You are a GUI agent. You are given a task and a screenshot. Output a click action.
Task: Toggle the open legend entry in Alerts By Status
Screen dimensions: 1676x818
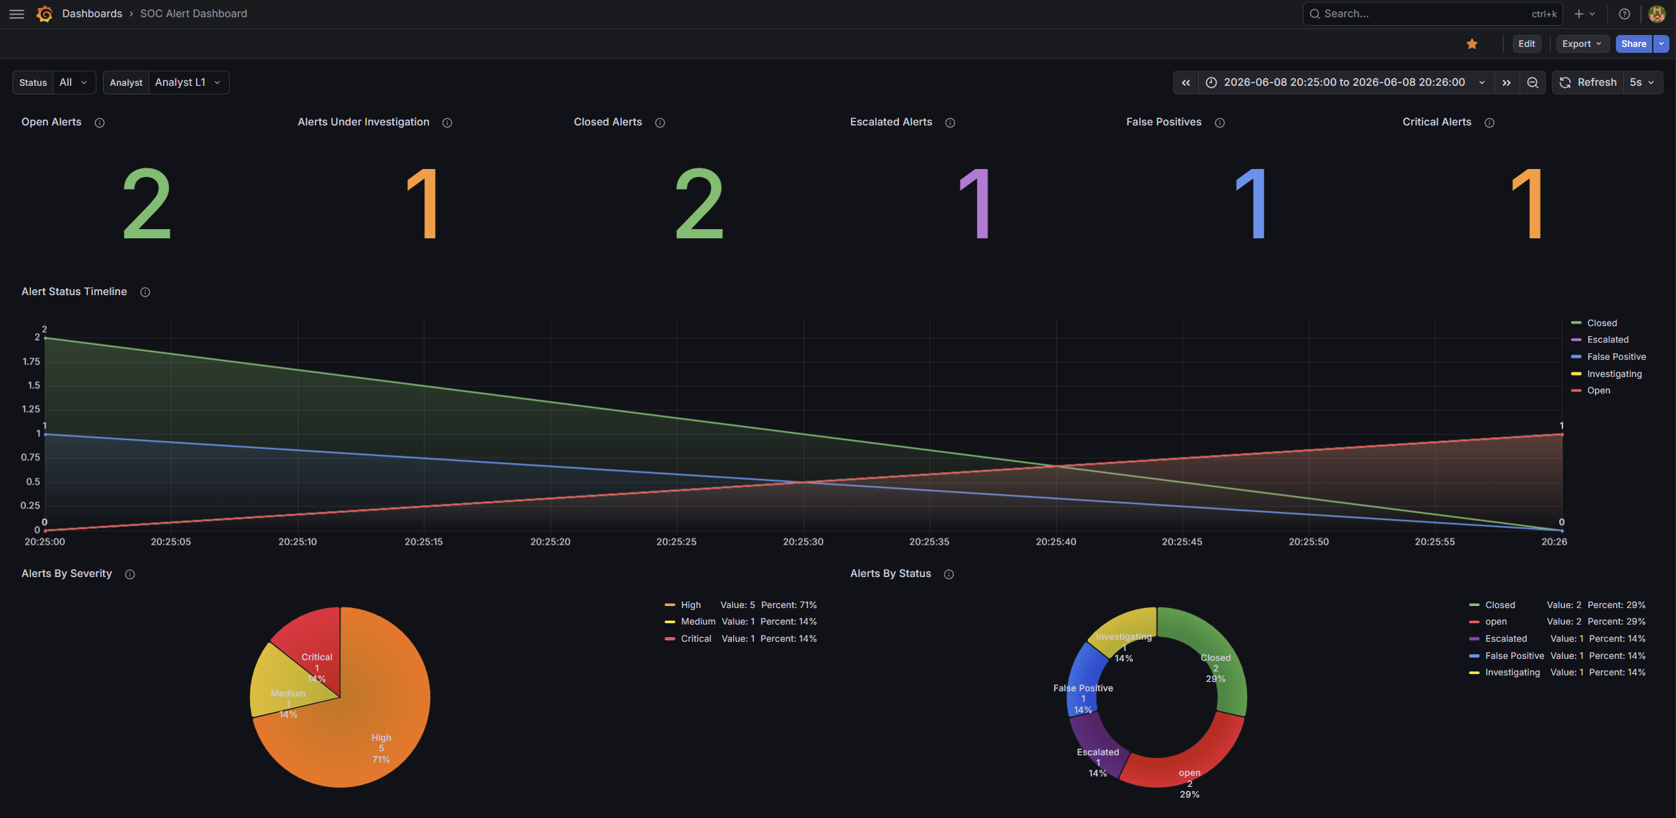coord(1495,622)
